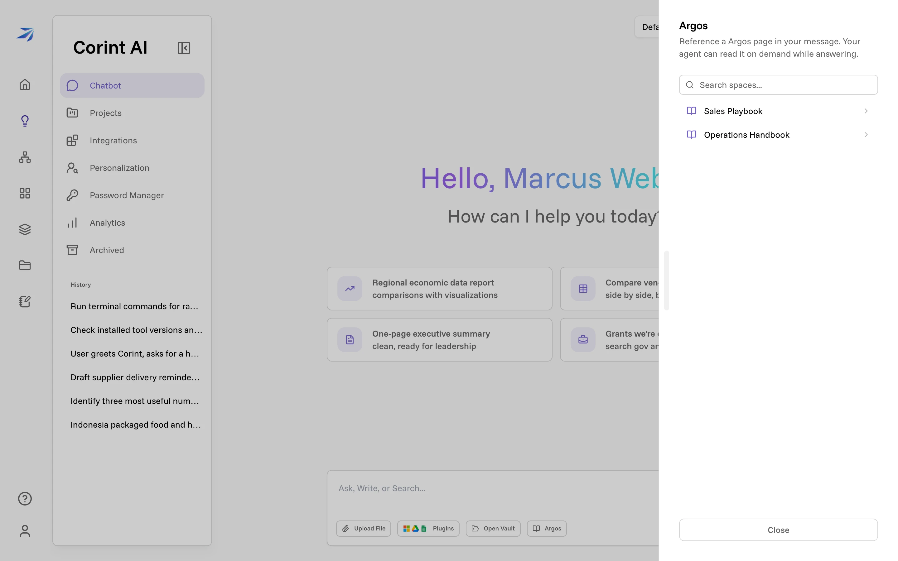898x561 pixels.
Task: Select the lightbulb icon in left rail
Action: tap(25, 121)
